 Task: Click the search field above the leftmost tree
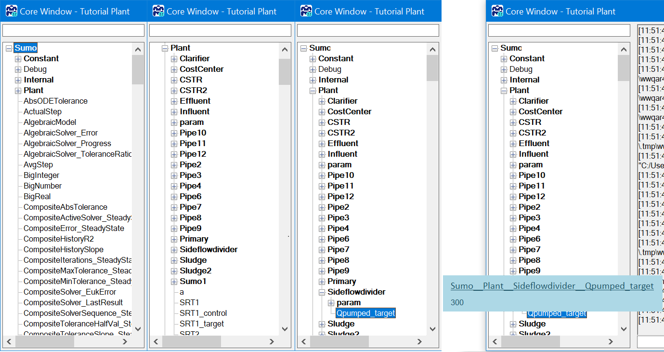(x=73, y=31)
